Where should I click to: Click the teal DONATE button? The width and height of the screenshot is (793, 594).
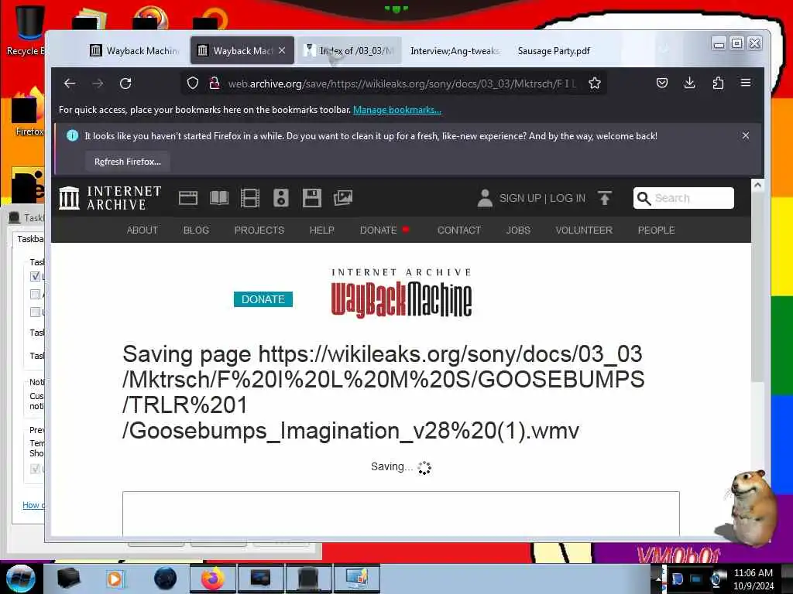pos(263,299)
